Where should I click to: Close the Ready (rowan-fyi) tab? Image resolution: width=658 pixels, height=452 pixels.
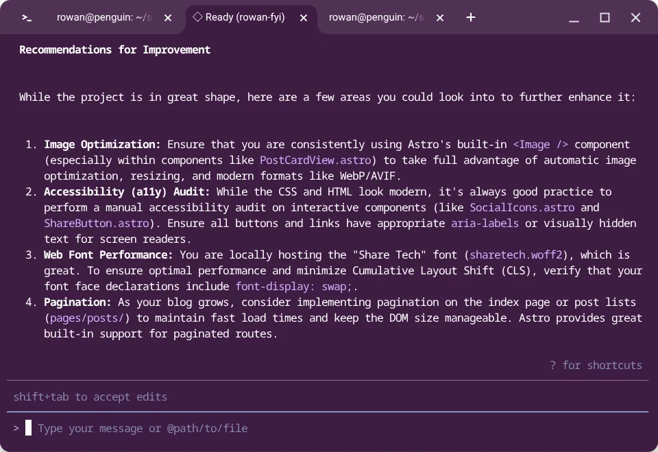304,18
